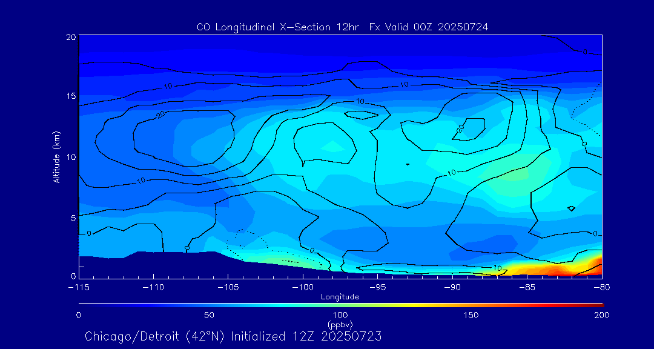
Task: Click the "Longitude" axis label
Action: click(340, 297)
